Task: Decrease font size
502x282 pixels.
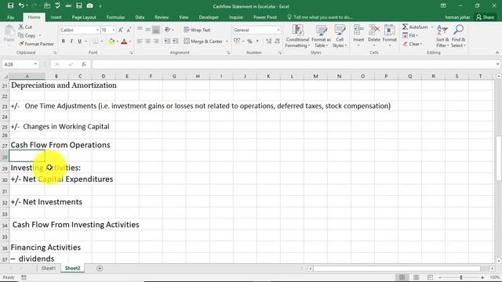Action: (129, 30)
